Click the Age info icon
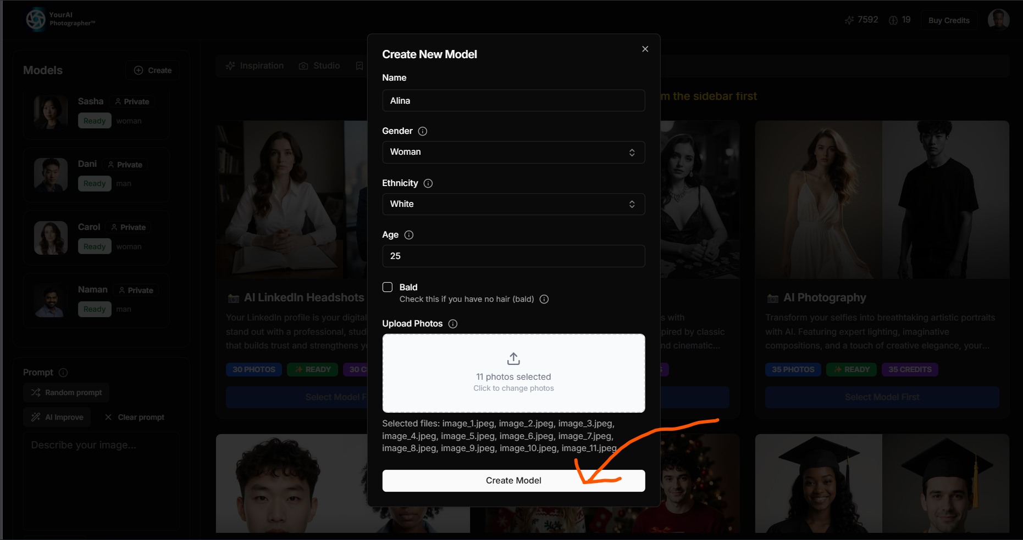The image size is (1023, 540). coord(409,235)
